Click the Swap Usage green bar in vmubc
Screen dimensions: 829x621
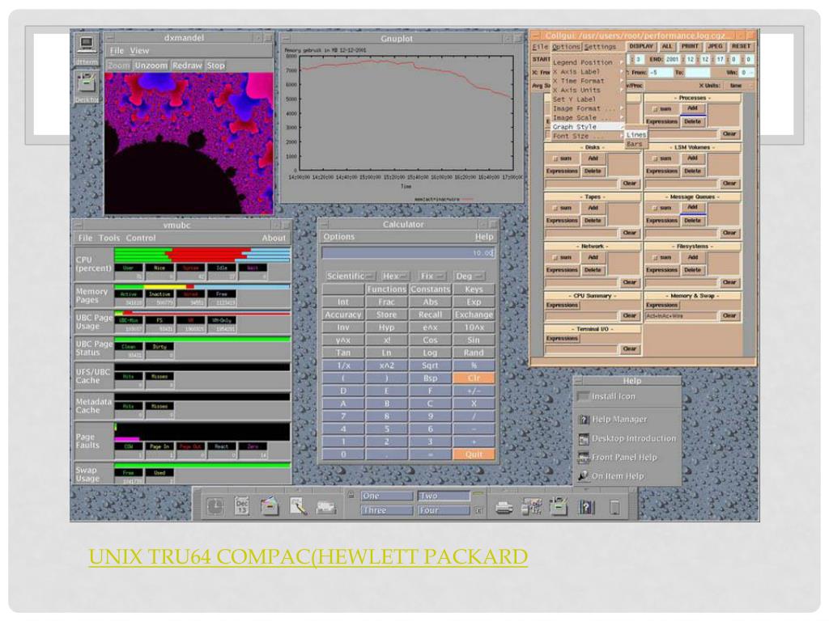click(x=202, y=465)
